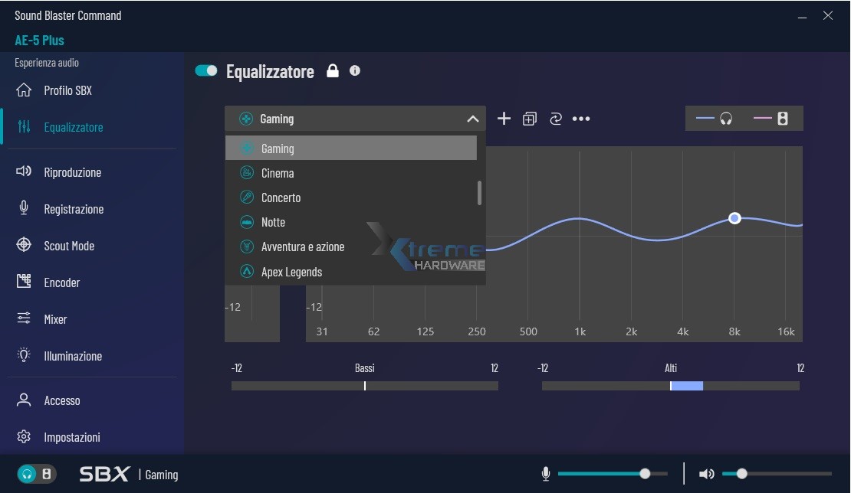The width and height of the screenshot is (851, 493).
Task: Open Impostazioni settings page
Action: [x=72, y=437]
